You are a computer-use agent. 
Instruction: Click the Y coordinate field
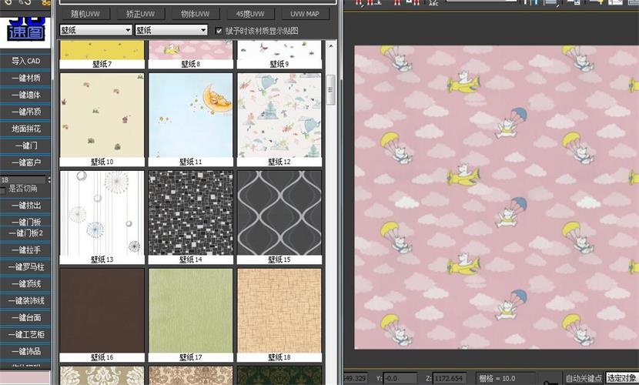point(400,379)
